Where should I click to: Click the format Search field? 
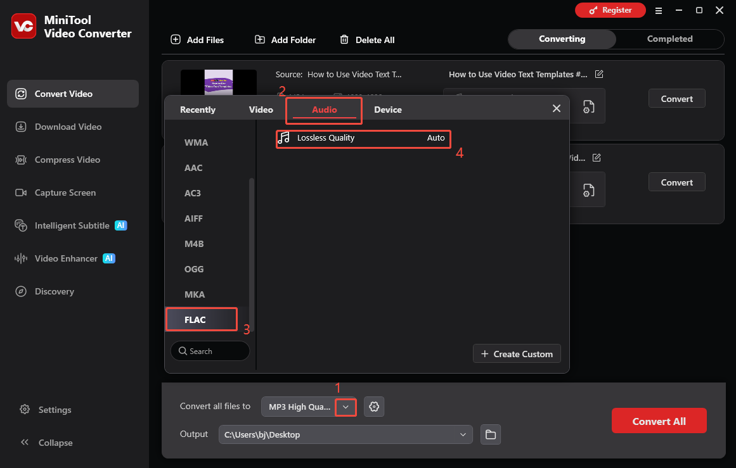(x=210, y=351)
